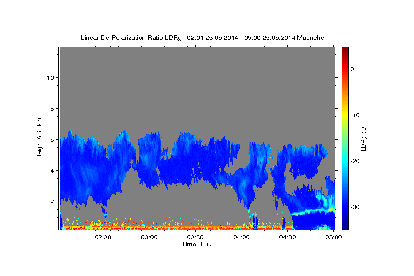
Task: Click the "Height AGL km" axis label
Action: tap(40, 138)
